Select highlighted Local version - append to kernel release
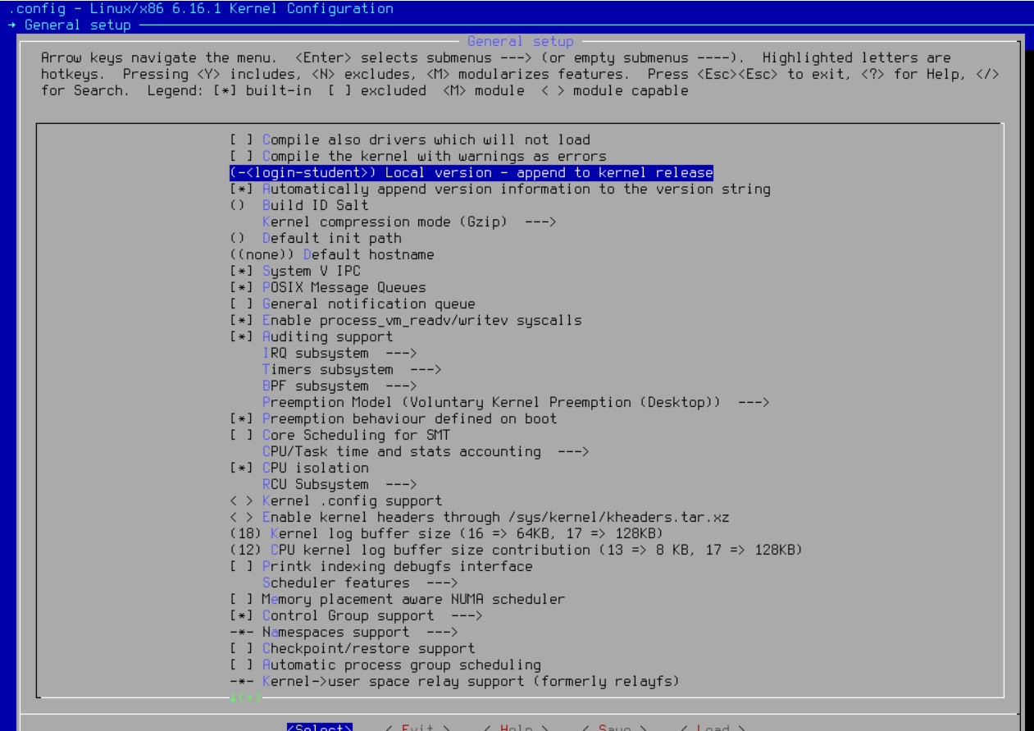Screen dimensions: 1034x731 [471, 172]
